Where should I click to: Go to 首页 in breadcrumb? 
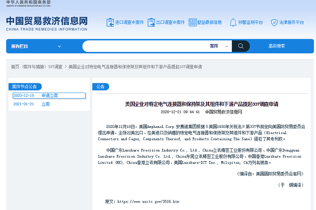pyautogui.click(x=15, y=67)
